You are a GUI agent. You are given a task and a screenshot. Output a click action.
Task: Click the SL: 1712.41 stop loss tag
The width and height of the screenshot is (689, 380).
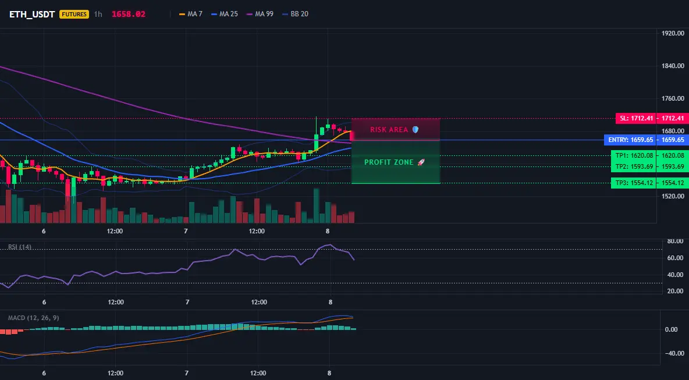tap(635, 118)
